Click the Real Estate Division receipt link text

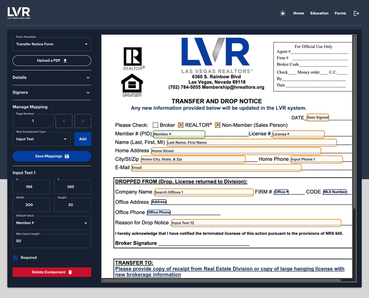coord(230,272)
